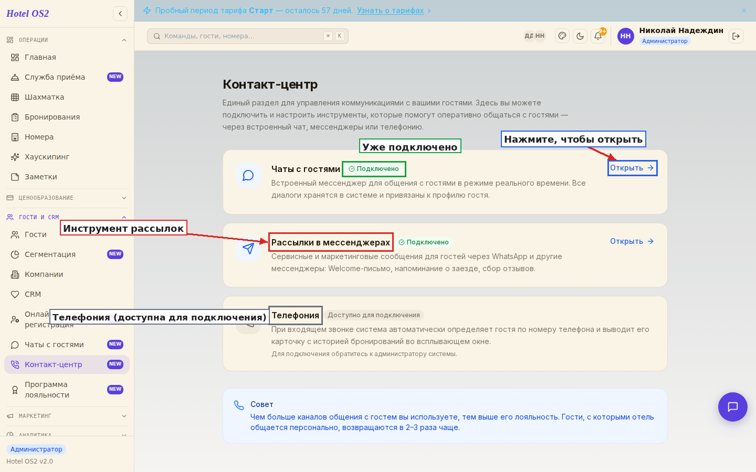This screenshot has height=472, width=756.
Task: Click the Хаускипинг sparkle icon
Action: pyautogui.click(x=15, y=157)
